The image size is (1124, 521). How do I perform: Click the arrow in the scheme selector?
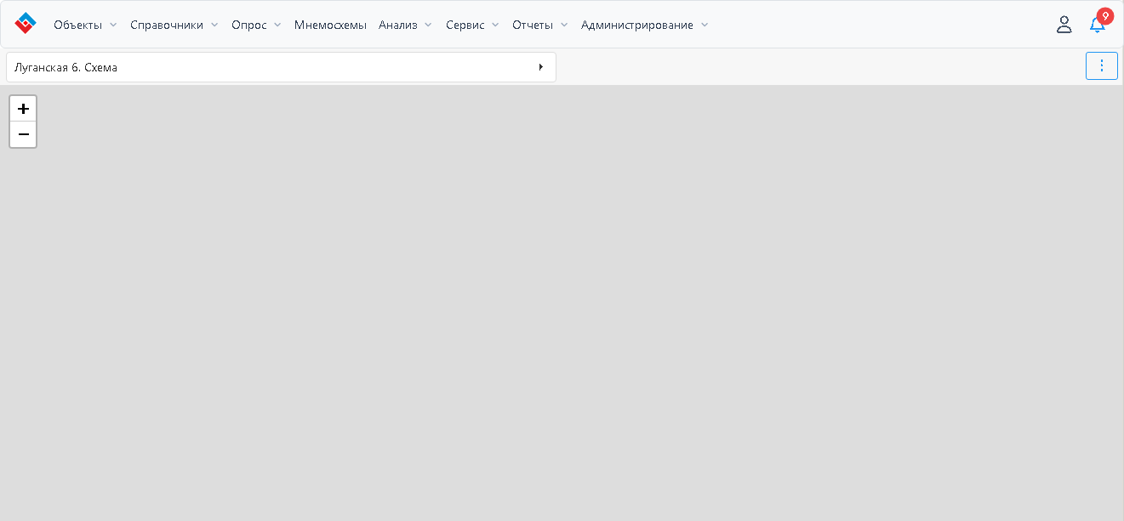tap(540, 67)
